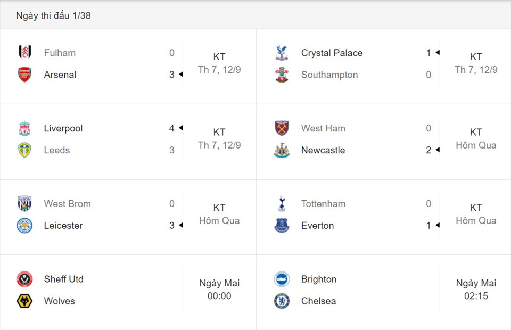This screenshot has width=511, height=330.
Task: Click the Arsenal club crest
Action: coord(25,75)
